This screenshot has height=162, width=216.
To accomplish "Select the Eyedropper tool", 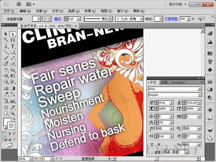I will point(6,94).
